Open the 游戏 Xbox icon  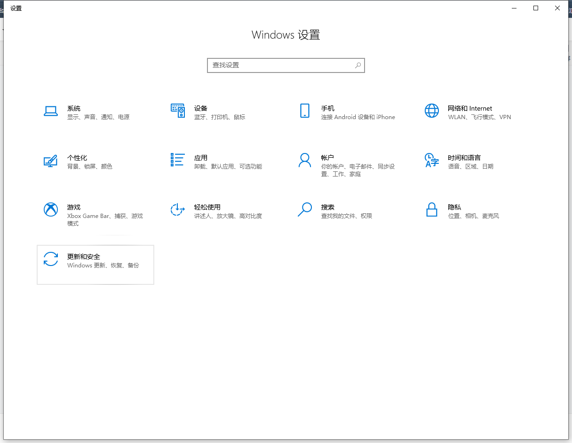[51, 209]
